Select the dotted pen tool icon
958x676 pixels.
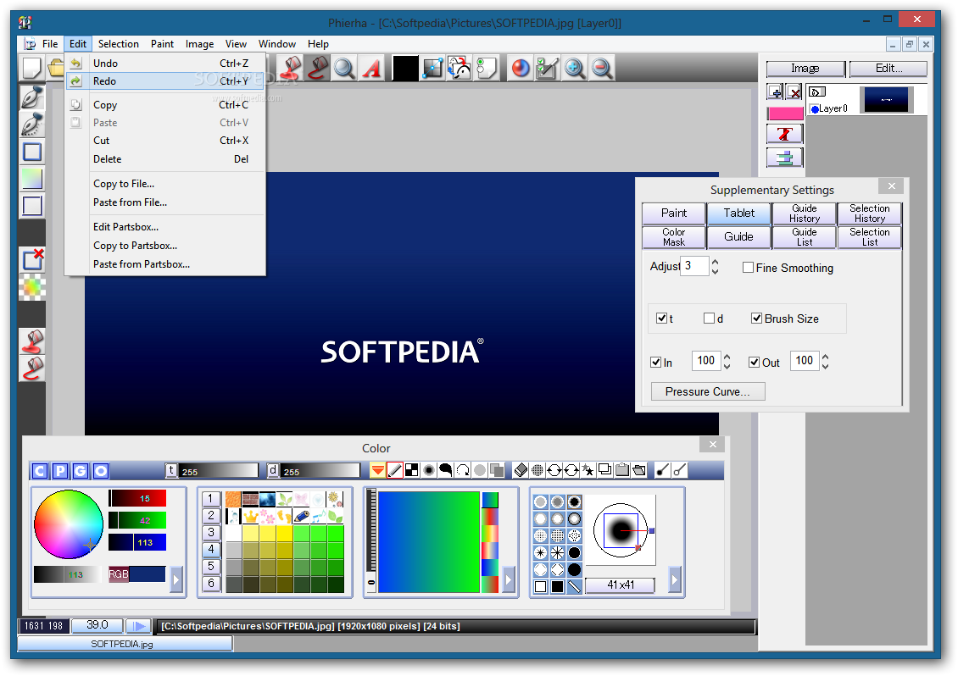pyautogui.click(x=31, y=125)
